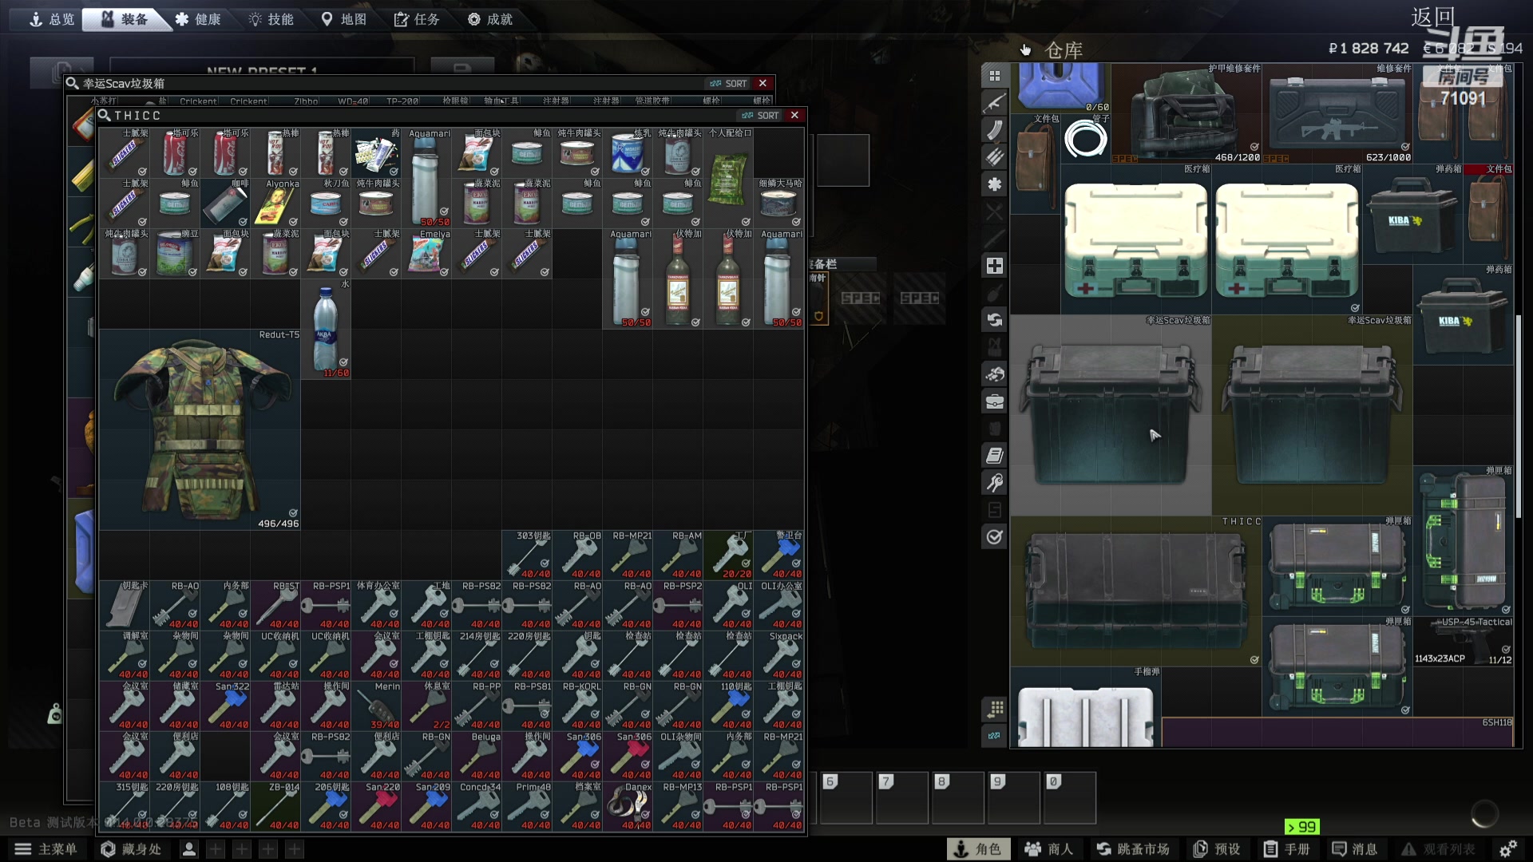Image resolution: width=1533 pixels, height=862 pixels.
Task: Select the 钥匙卡 keycard item
Action: coord(125,606)
